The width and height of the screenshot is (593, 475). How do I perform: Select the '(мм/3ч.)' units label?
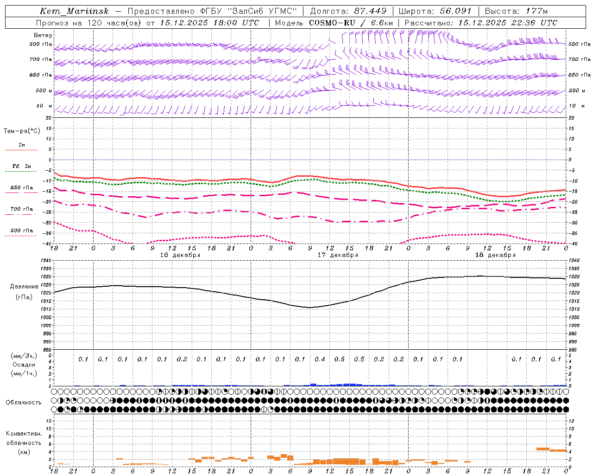[x=24, y=356]
